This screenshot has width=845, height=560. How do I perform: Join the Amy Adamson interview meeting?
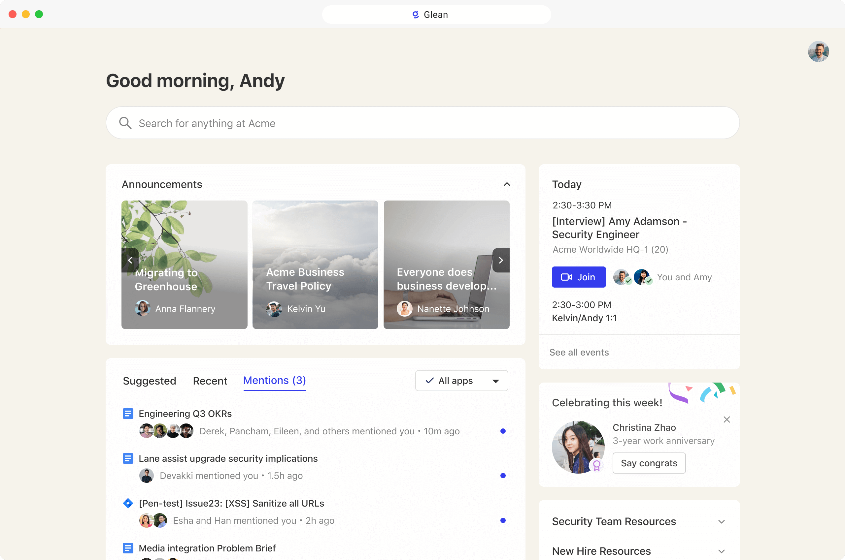click(578, 277)
